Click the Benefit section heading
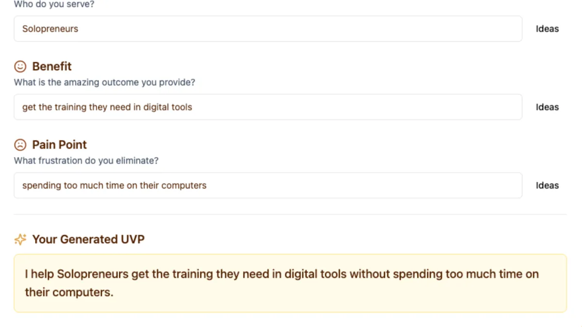 pyautogui.click(x=52, y=66)
